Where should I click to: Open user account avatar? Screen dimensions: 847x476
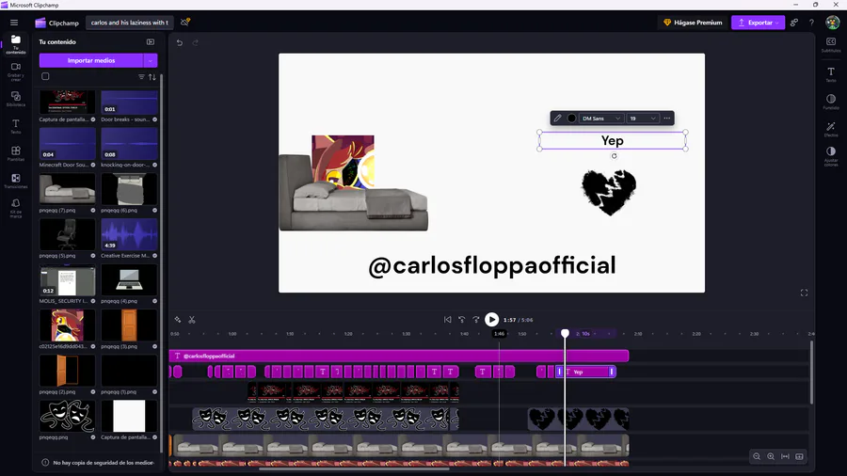tap(832, 23)
